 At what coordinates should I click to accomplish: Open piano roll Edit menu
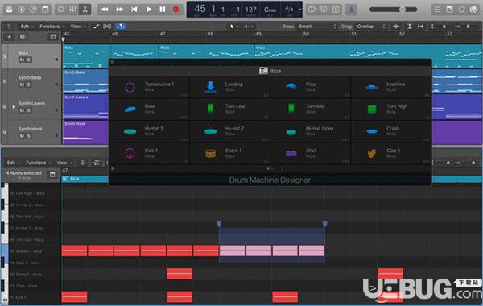[13, 163]
